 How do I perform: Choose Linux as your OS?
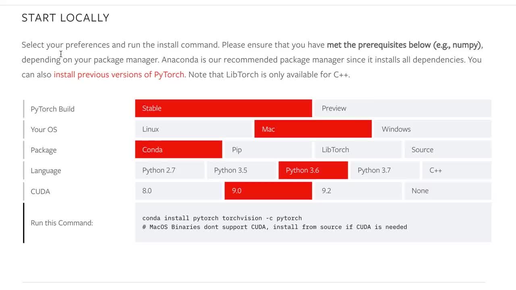point(193,129)
